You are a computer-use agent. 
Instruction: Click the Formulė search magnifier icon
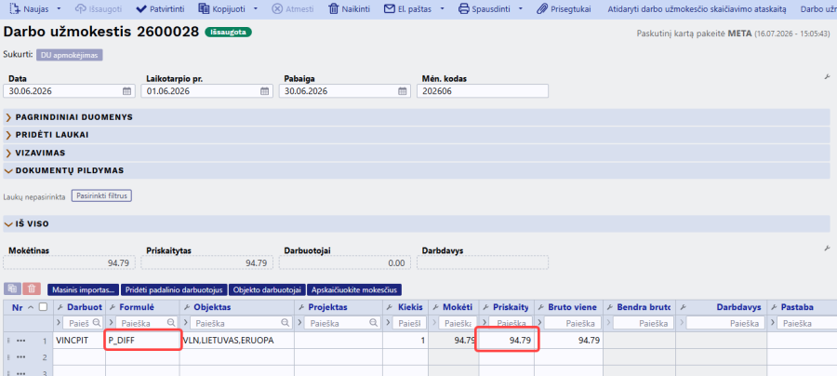tap(171, 323)
